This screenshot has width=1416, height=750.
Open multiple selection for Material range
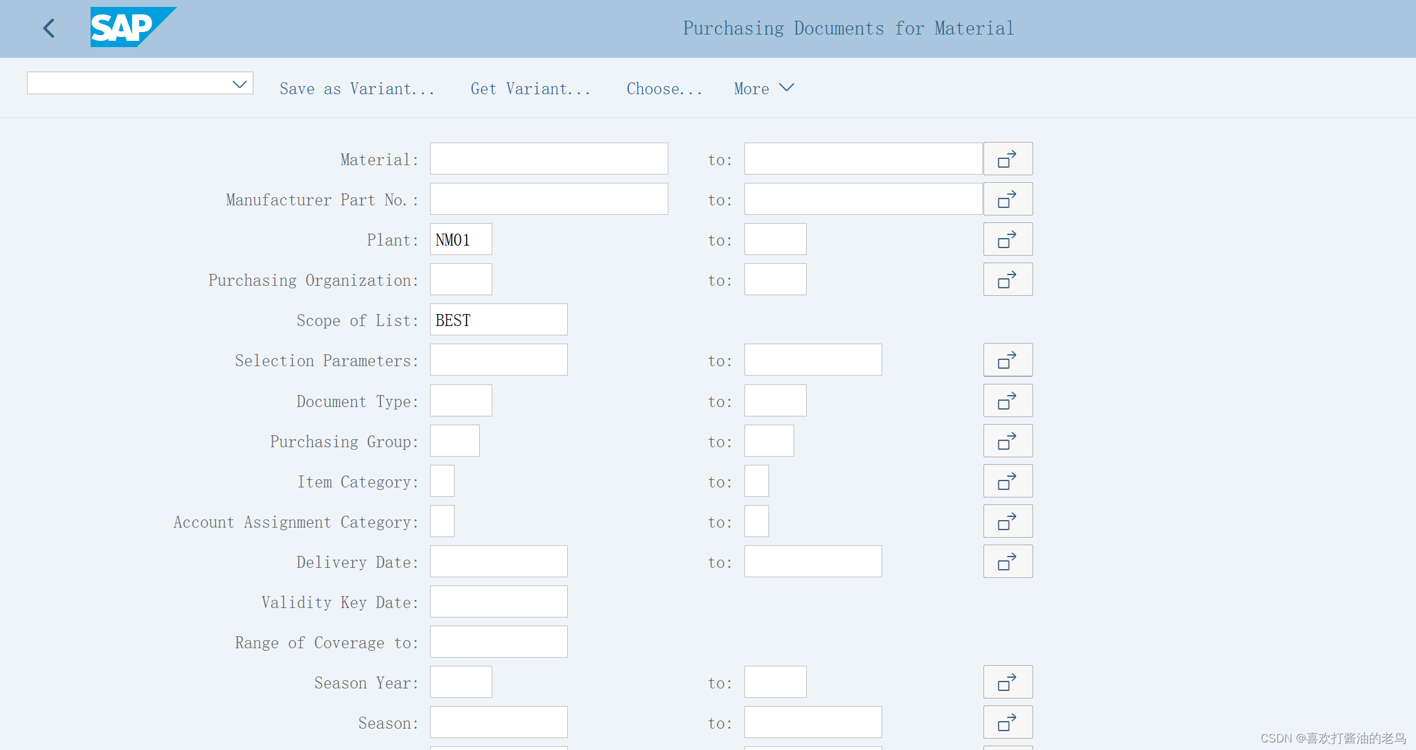tap(1007, 158)
